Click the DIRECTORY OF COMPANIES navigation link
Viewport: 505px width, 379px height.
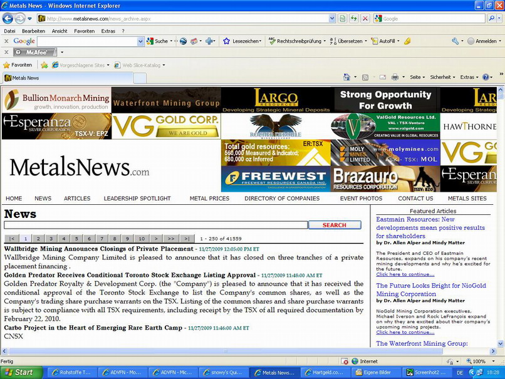coord(282,199)
